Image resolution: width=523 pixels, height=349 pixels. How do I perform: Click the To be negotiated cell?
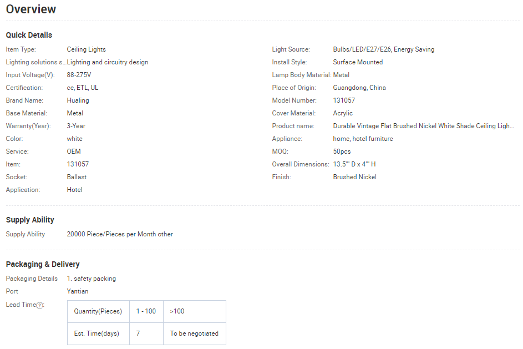click(x=194, y=333)
